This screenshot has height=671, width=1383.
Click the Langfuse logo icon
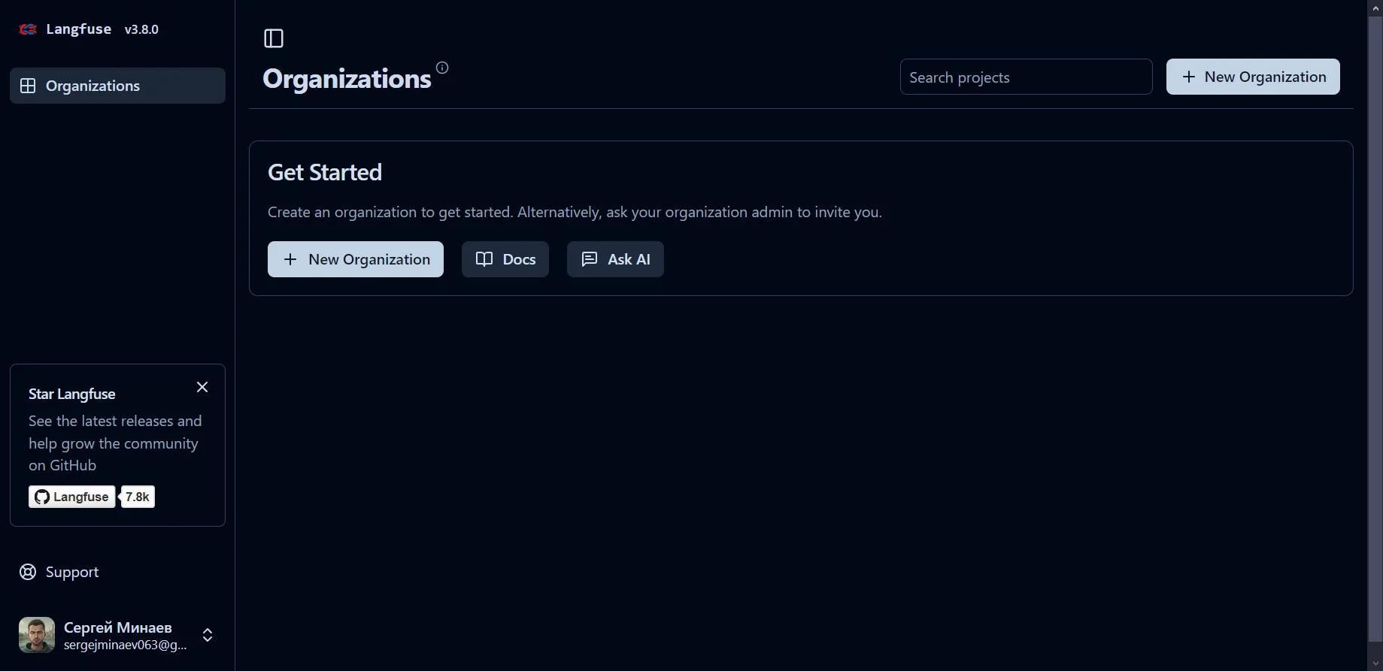(28, 29)
